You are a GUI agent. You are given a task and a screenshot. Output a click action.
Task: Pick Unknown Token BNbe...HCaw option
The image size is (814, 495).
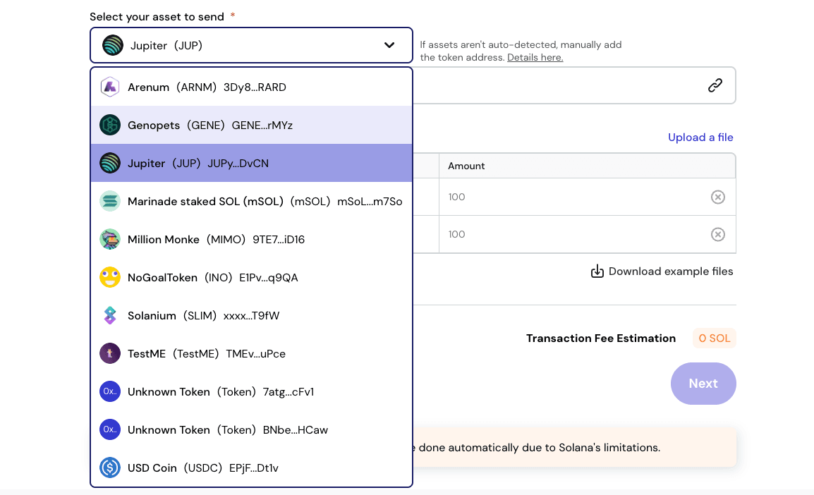(251, 429)
